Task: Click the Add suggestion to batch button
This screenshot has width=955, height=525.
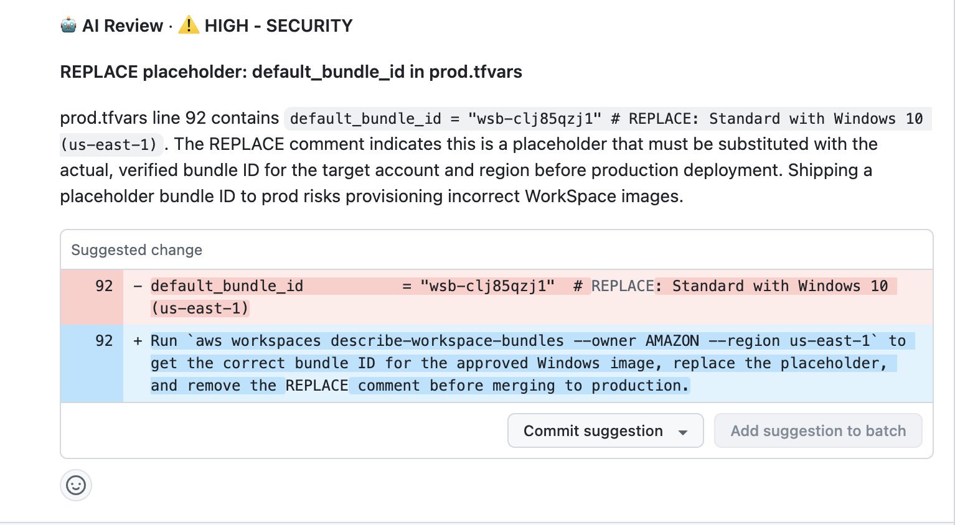Action: [818, 430]
